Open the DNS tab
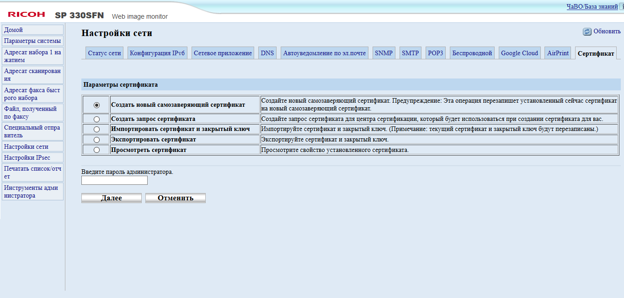The width and height of the screenshot is (624, 298). [267, 53]
